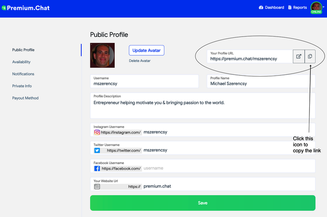Screen dimensions: 327x217
Task: Open Notifications settings
Action: (x=23, y=74)
